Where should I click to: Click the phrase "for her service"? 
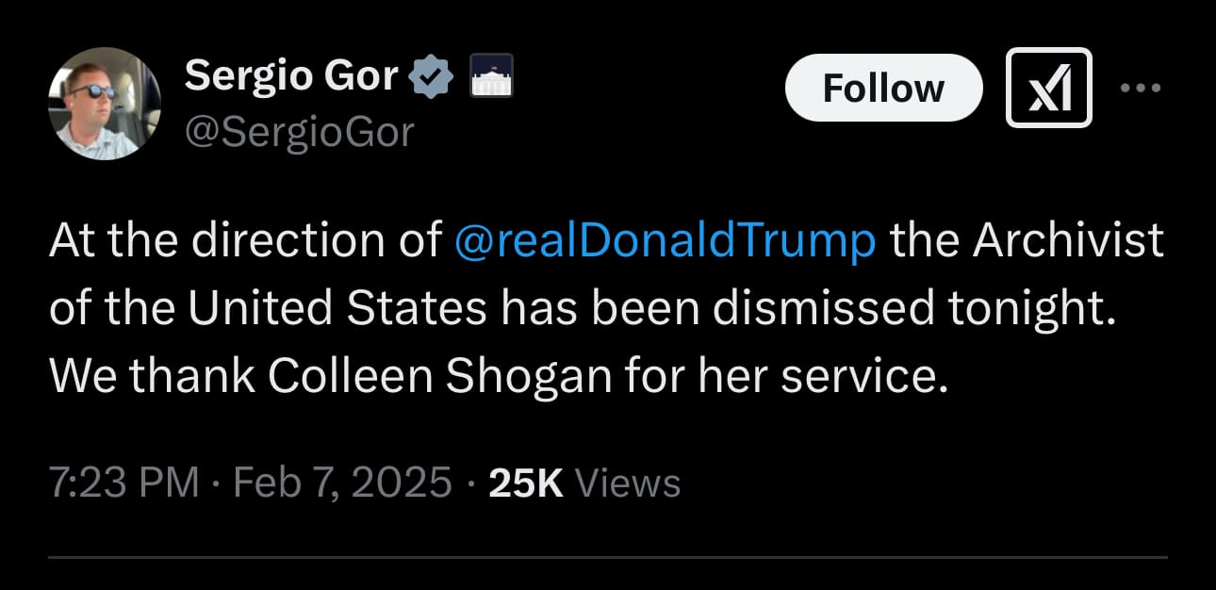(784, 377)
